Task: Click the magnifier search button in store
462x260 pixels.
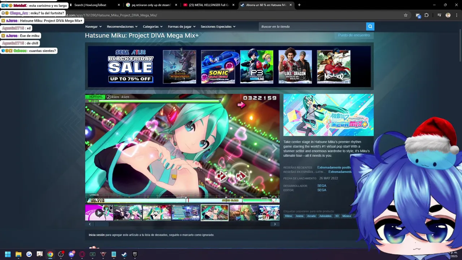Action: coord(370,26)
